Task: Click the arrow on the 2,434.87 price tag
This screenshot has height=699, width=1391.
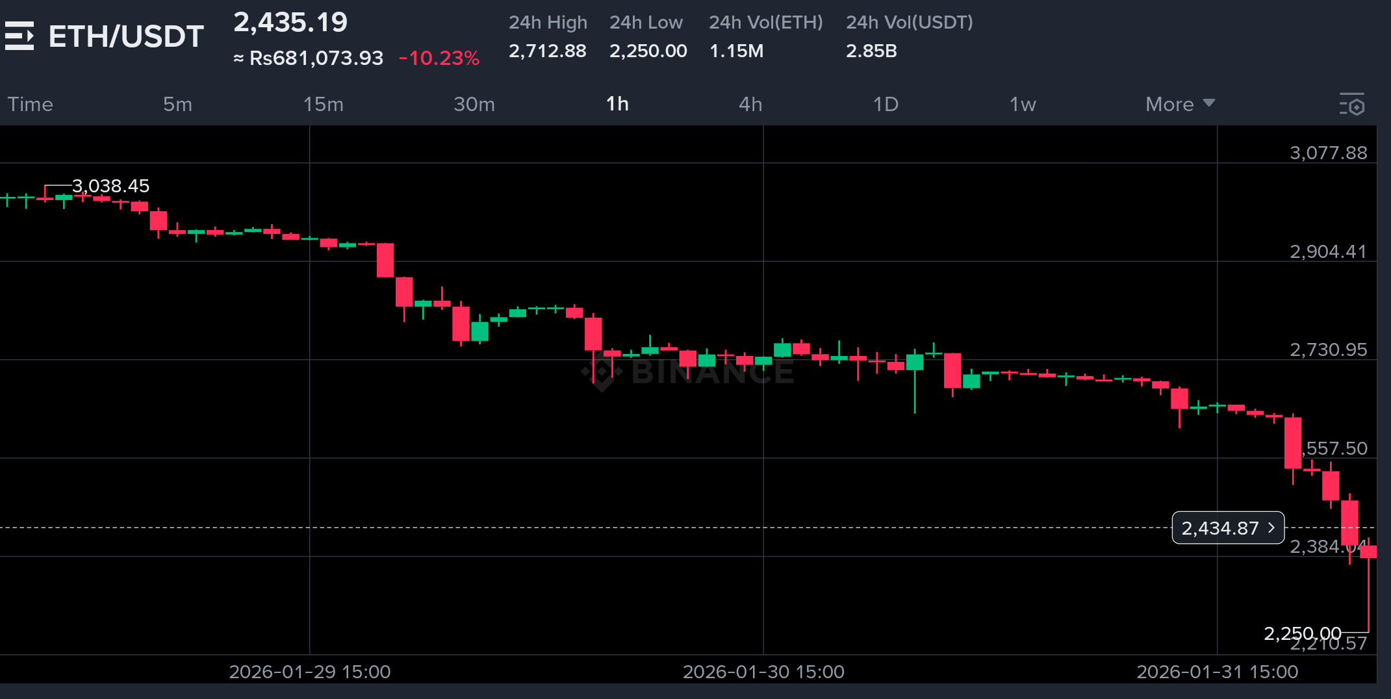Action: pos(1271,527)
